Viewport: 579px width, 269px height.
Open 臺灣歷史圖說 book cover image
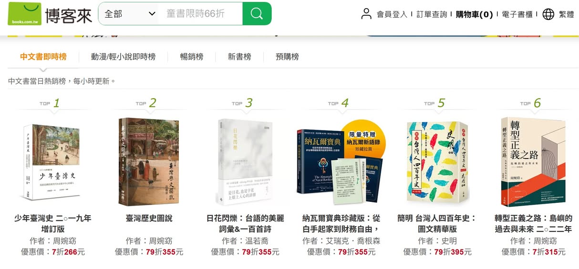[x=148, y=162]
